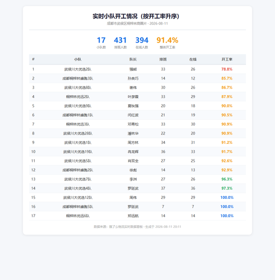
Task: Click the 排班 column header
Action: (x=163, y=59)
